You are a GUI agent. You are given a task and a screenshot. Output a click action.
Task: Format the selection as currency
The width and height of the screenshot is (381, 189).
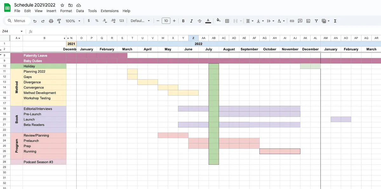(x=89, y=21)
